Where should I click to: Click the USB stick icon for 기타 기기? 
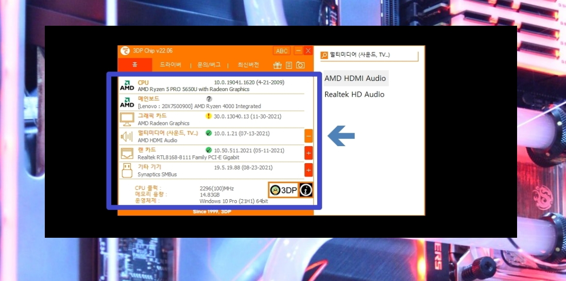(x=127, y=171)
